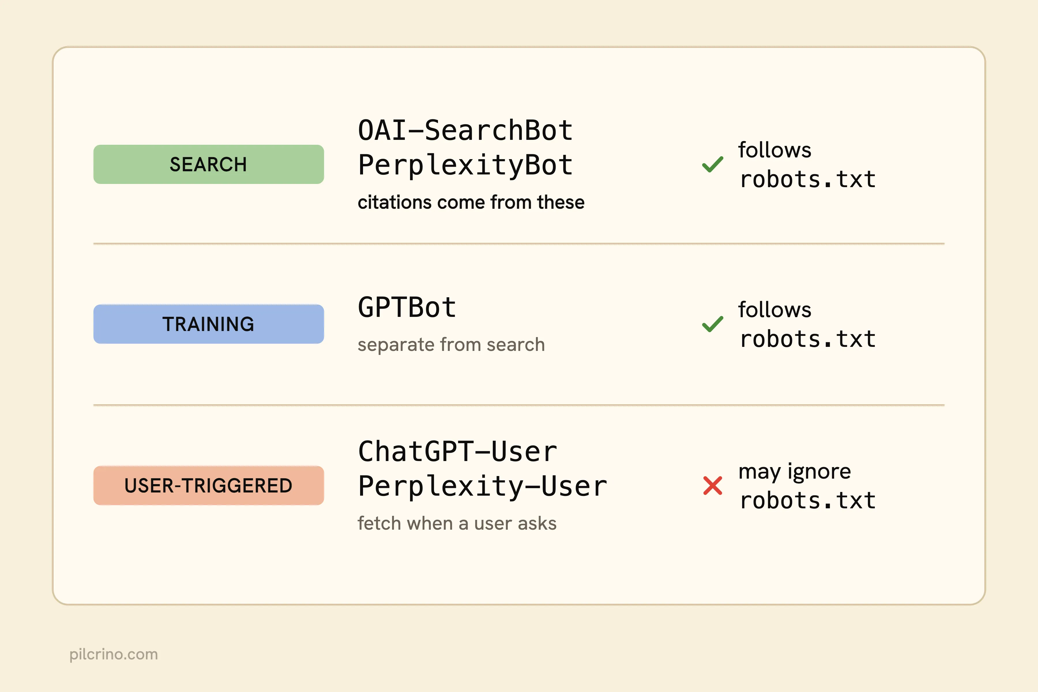Click follows robots.txt in the TRAINING row

tap(807, 325)
